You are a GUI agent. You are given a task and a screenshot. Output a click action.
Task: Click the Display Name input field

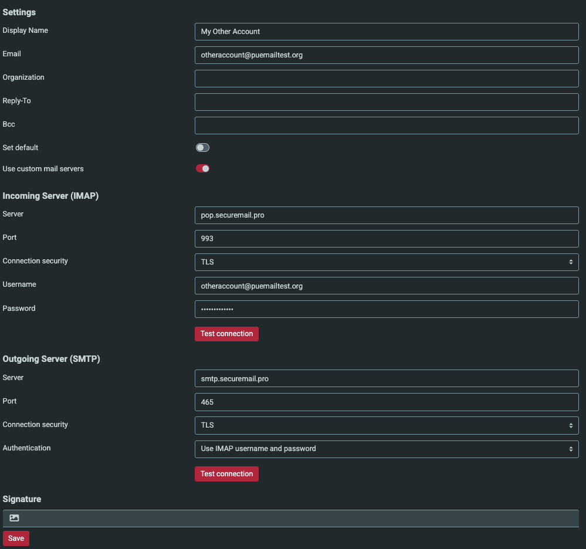click(x=386, y=32)
